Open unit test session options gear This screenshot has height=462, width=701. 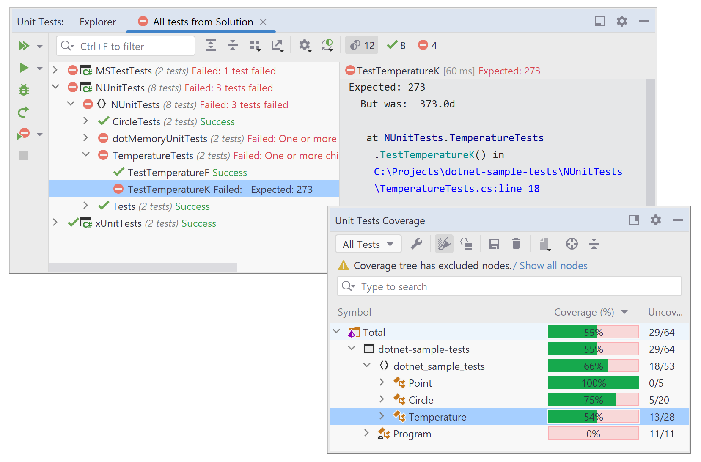[x=305, y=45]
